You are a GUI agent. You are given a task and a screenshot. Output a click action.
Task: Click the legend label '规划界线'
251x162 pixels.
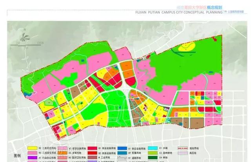click(x=194, y=148)
